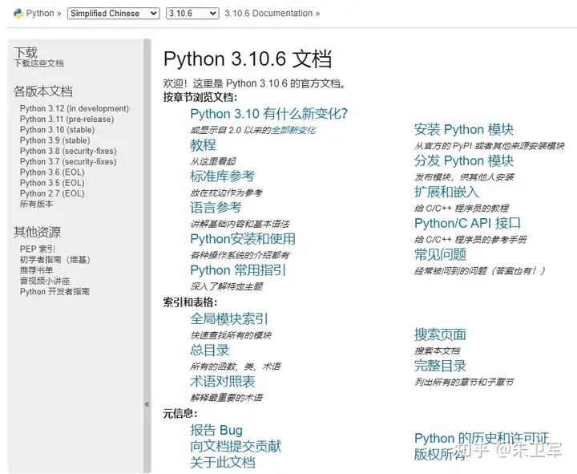The image size is (577, 474).
Task: Click the 索引和表格 section label
Action: tap(190, 302)
